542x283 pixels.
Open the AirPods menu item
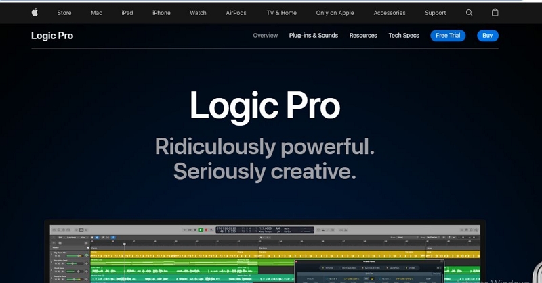click(x=236, y=13)
